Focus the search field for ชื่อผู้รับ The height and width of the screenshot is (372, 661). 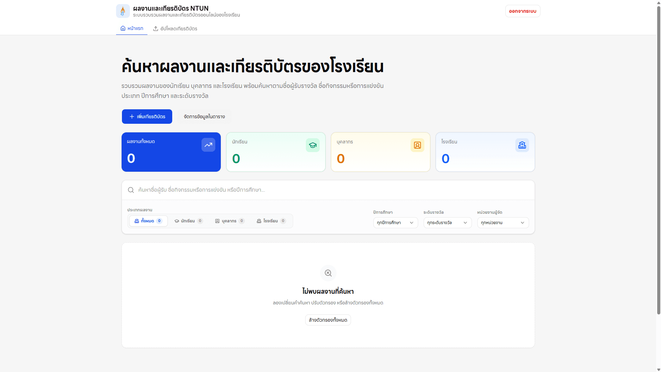pyautogui.click(x=328, y=190)
